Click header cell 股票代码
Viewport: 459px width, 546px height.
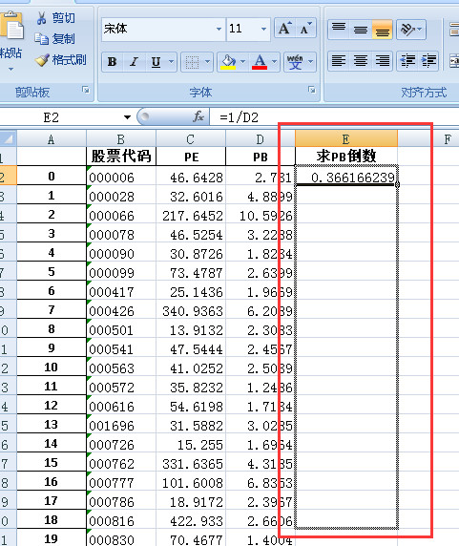(121, 157)
